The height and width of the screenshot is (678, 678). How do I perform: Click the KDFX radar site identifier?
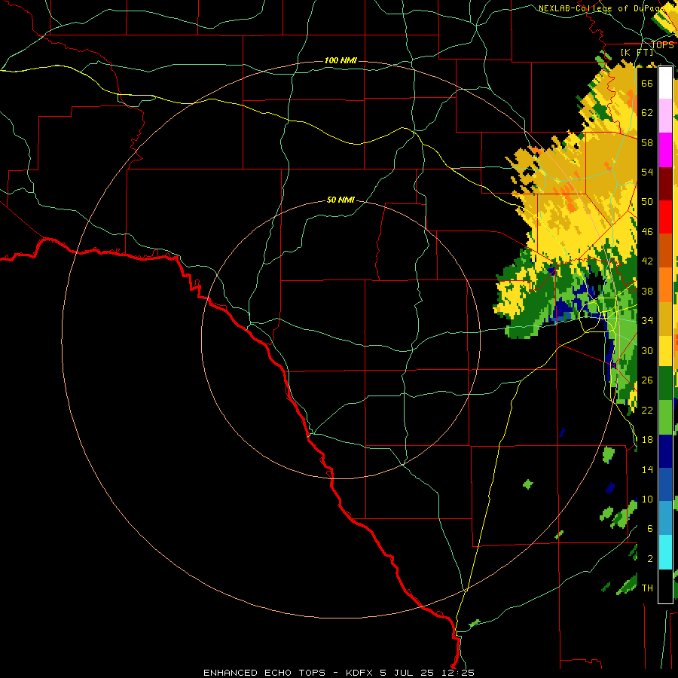click(x=360, y=673)
